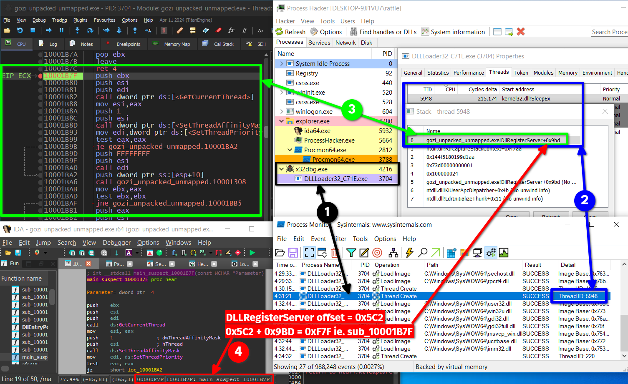Click Clear (trash) icon in Process Monitor
628x384 pixels.
(x=335, y=253)
